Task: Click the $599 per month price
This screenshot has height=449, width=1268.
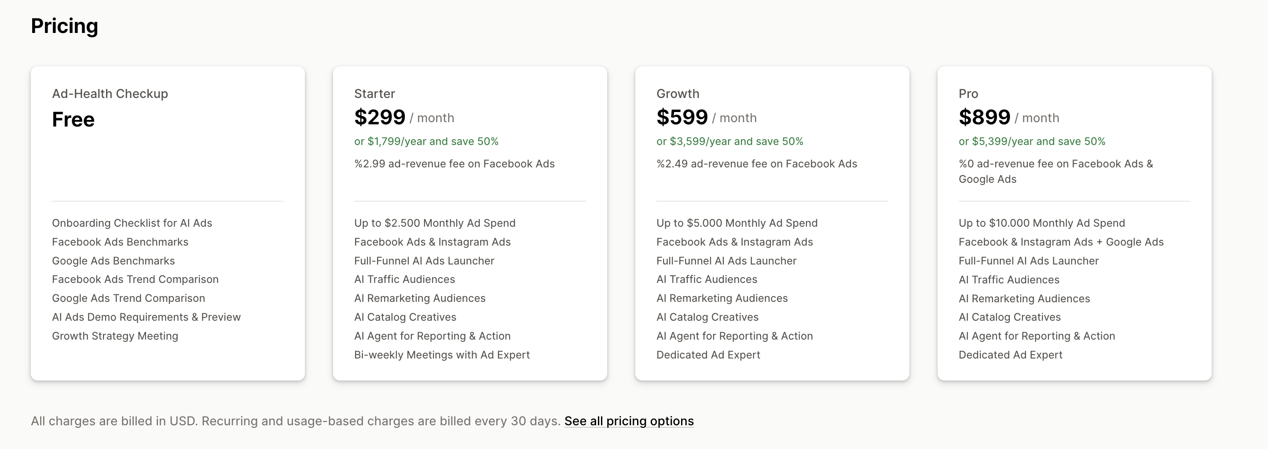Action: tap(706, 117)
